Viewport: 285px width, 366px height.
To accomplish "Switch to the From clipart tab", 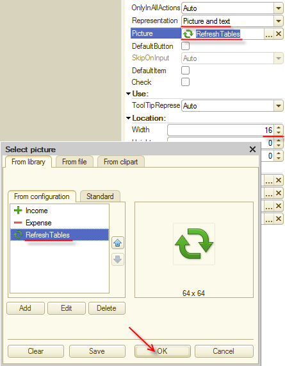I will (120, 162).
